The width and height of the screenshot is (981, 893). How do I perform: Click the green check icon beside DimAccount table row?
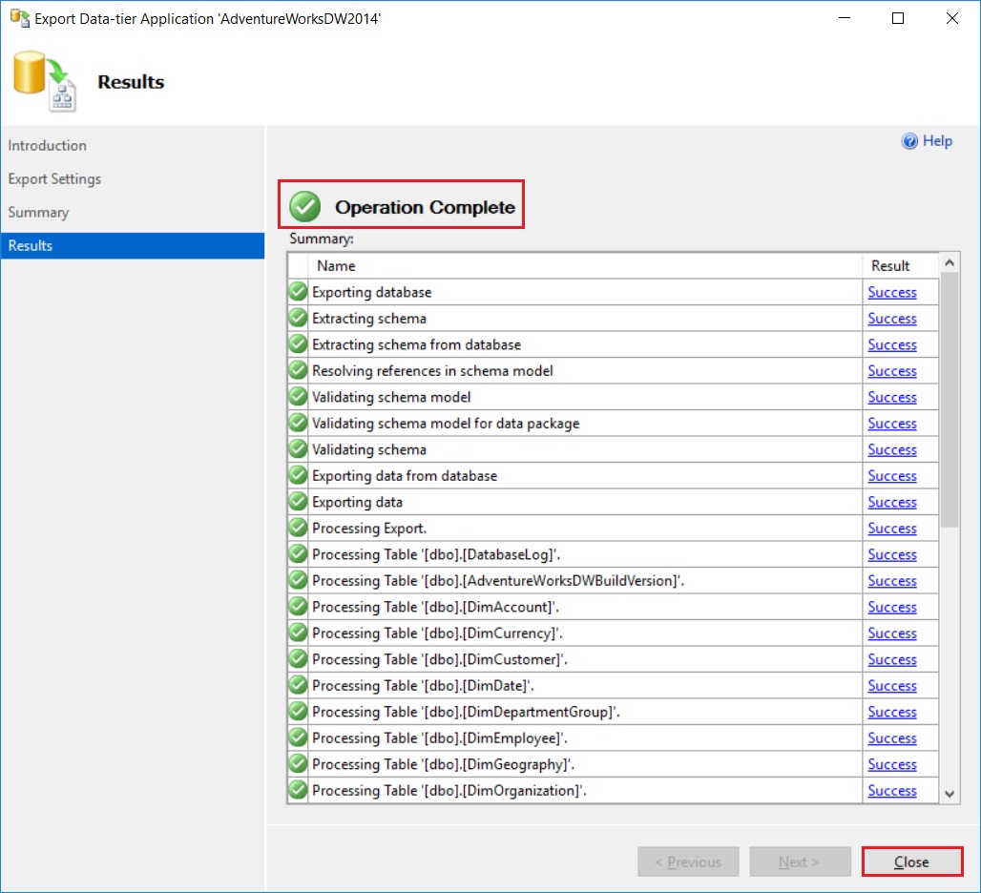click(299, 607)
